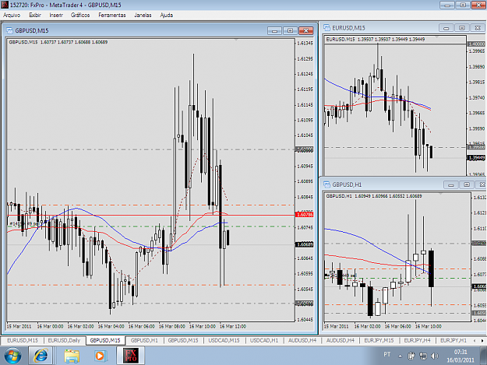Switch to the EURJPY,M15 chart tab
Screen dimensions: 487x365
tap(379, 340)
